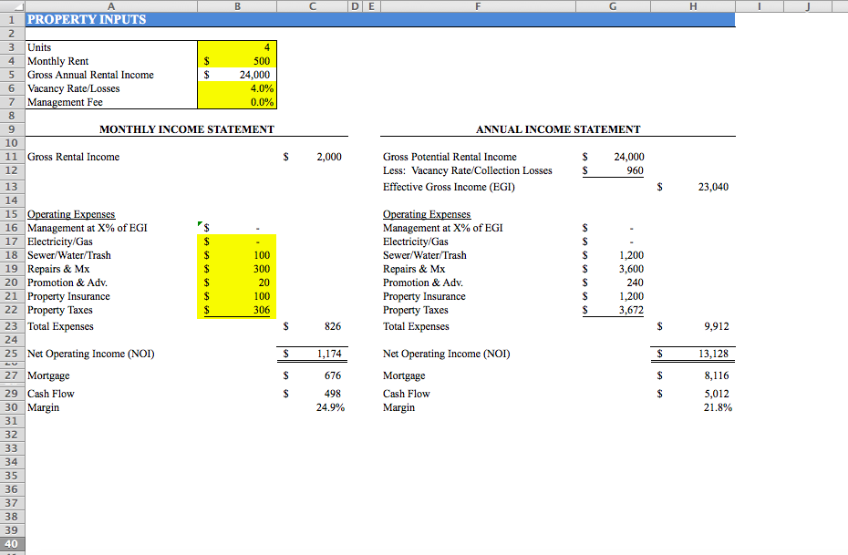The width and height of the screenshot is (848, 555).
Task: Click the Management Fee percentage cell
Action: [x=237, y=102]
